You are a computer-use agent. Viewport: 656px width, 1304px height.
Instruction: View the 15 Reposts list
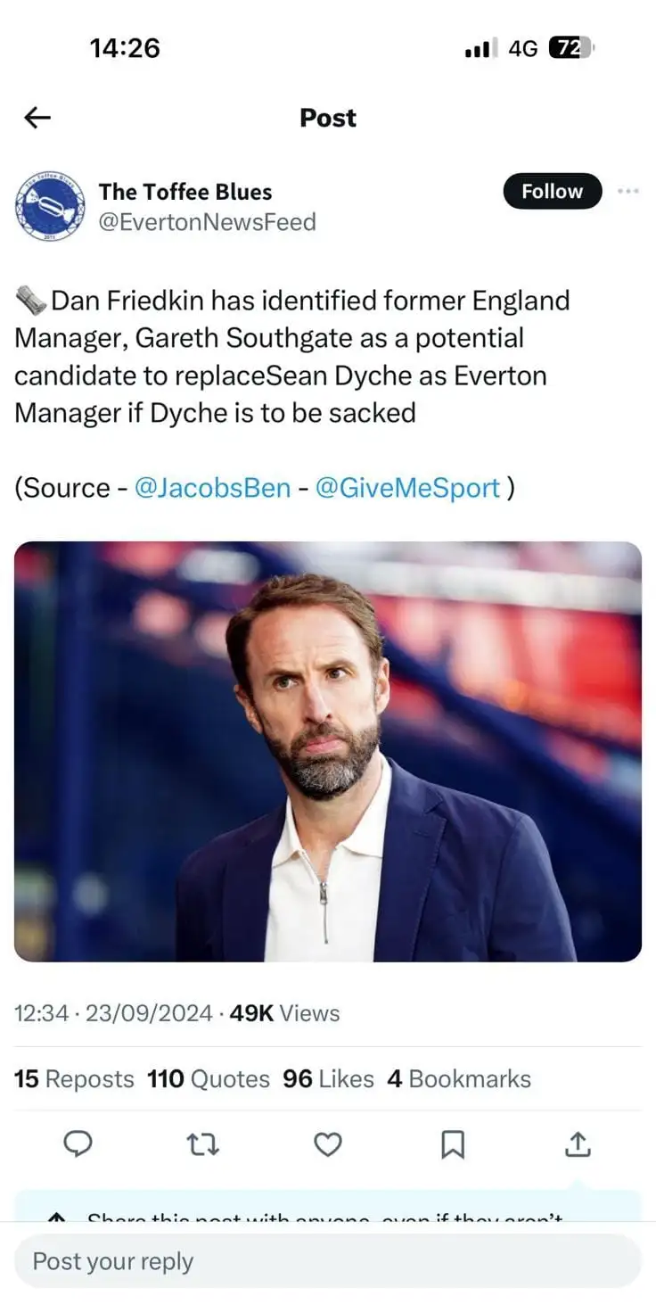tap(74, 1078)
